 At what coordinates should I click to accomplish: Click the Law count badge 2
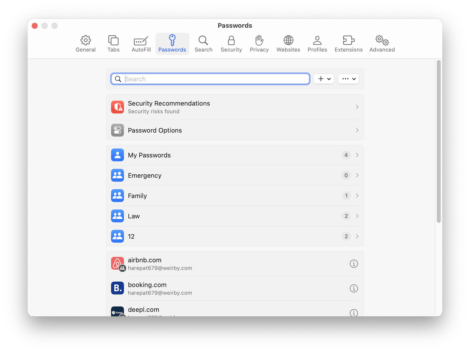tap(346, 216)
